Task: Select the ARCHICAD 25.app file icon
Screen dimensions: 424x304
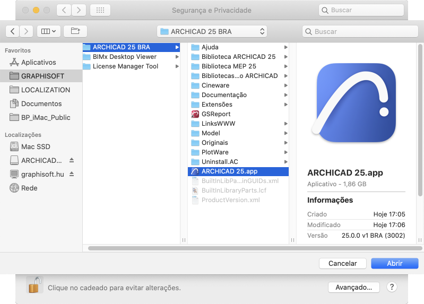Action: click(x=195, y=171)
